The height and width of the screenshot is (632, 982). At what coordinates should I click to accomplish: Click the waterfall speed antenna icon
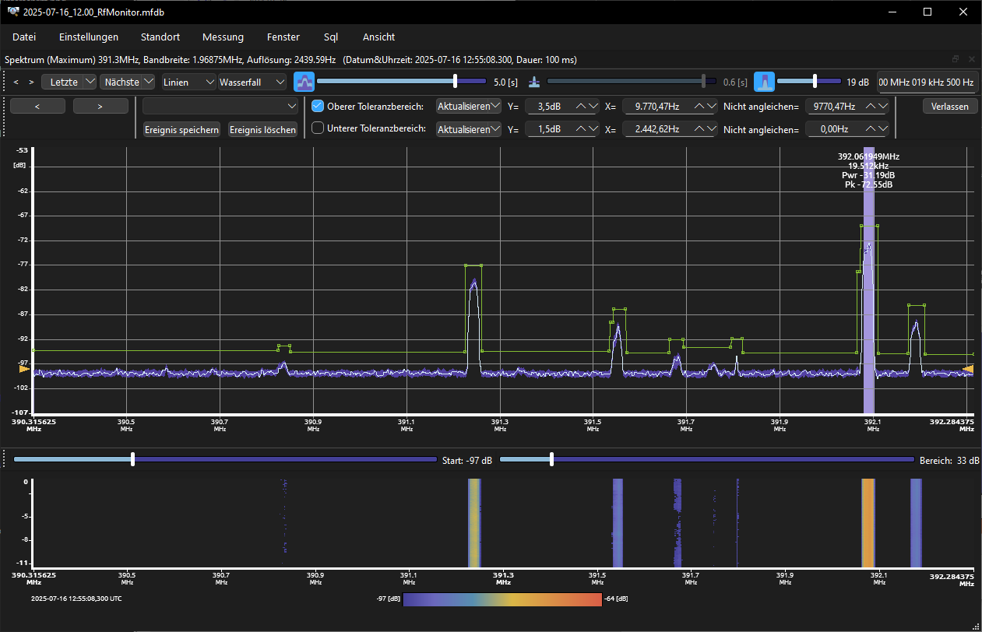click(533, 81)
